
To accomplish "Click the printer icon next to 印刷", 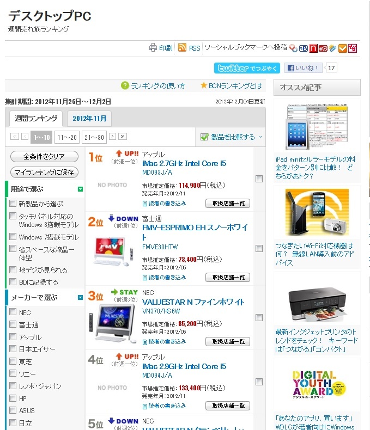I will 153,48.
